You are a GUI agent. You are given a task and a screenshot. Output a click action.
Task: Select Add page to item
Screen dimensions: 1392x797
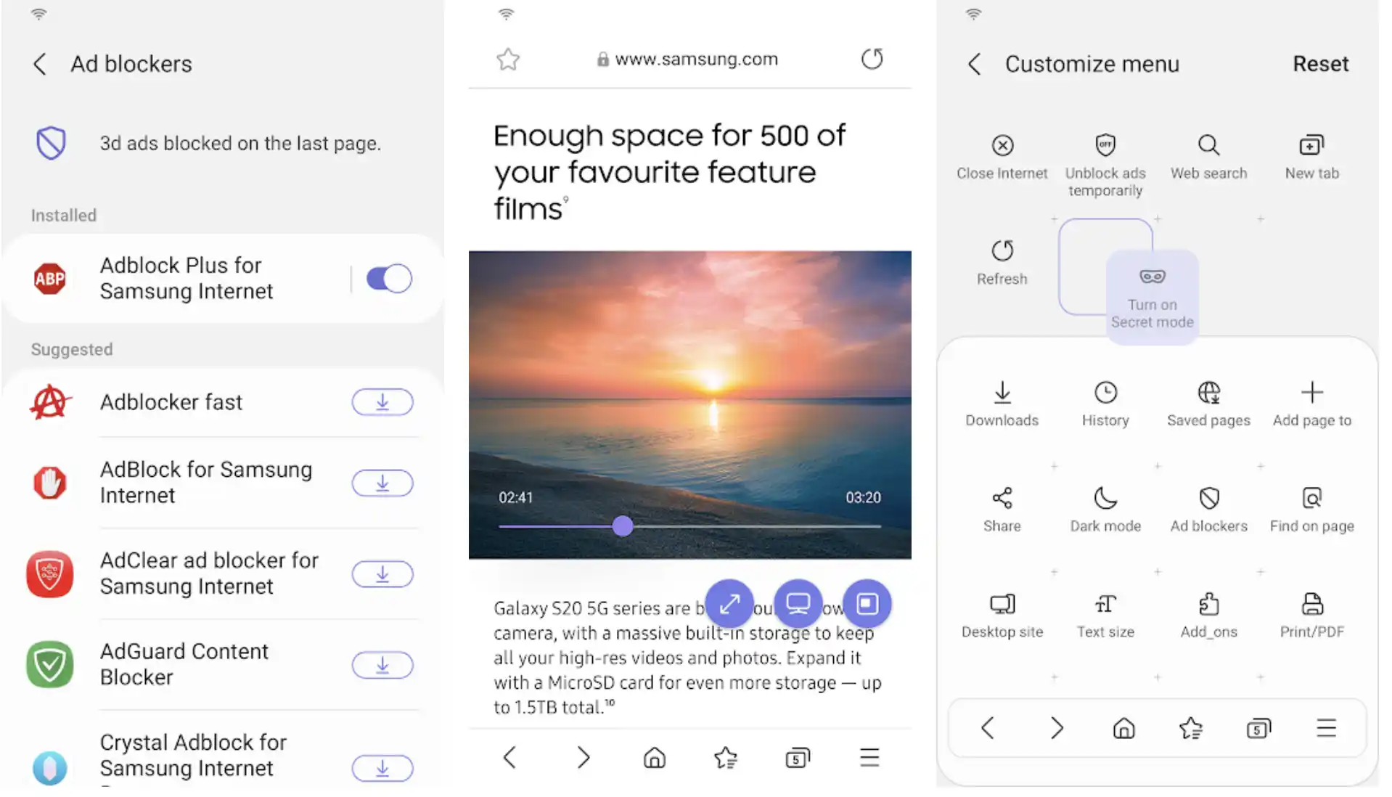click(1311, 404)
